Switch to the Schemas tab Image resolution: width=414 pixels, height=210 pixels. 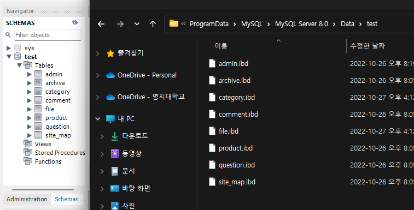[x=67, y=199]
